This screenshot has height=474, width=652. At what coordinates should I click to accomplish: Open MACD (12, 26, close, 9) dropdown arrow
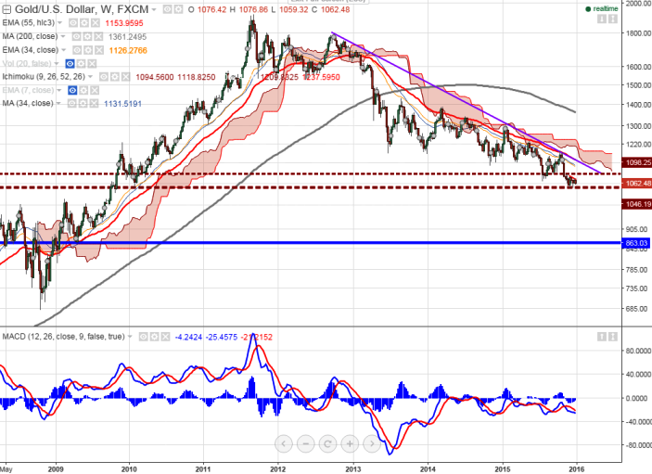pos(130,337)
